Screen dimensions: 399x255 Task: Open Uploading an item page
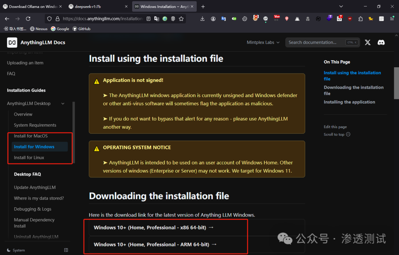coord(25,63)
